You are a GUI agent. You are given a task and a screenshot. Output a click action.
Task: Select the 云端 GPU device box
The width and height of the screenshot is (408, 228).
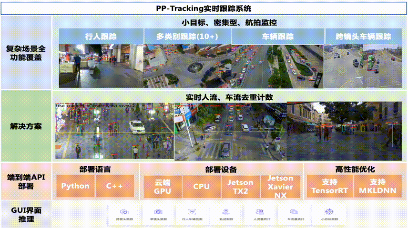(163, 187)
